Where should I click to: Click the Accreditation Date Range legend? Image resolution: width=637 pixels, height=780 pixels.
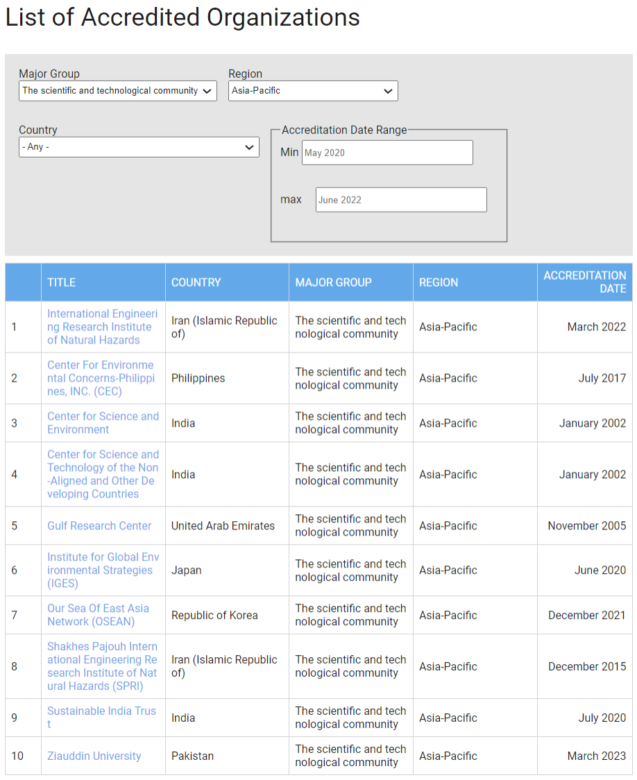pyautogui.click(x=344, y=130)
